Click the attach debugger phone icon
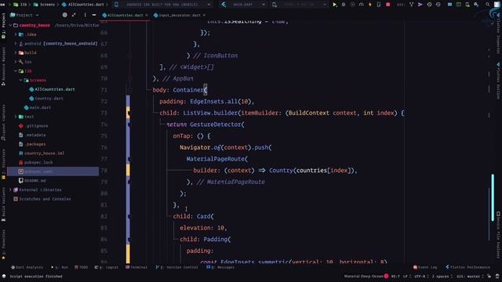502x282 pixels. (x=379, y=5)
